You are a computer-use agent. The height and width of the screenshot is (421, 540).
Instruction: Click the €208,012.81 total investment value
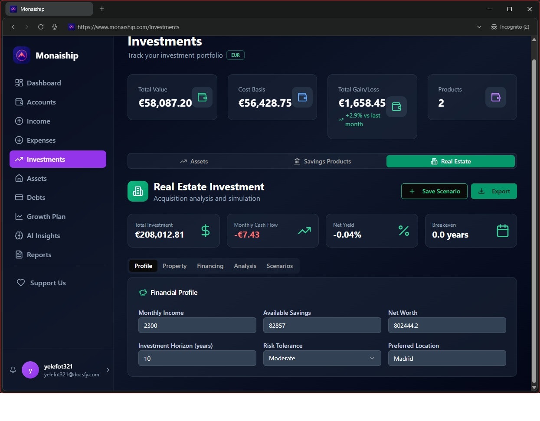160,235
